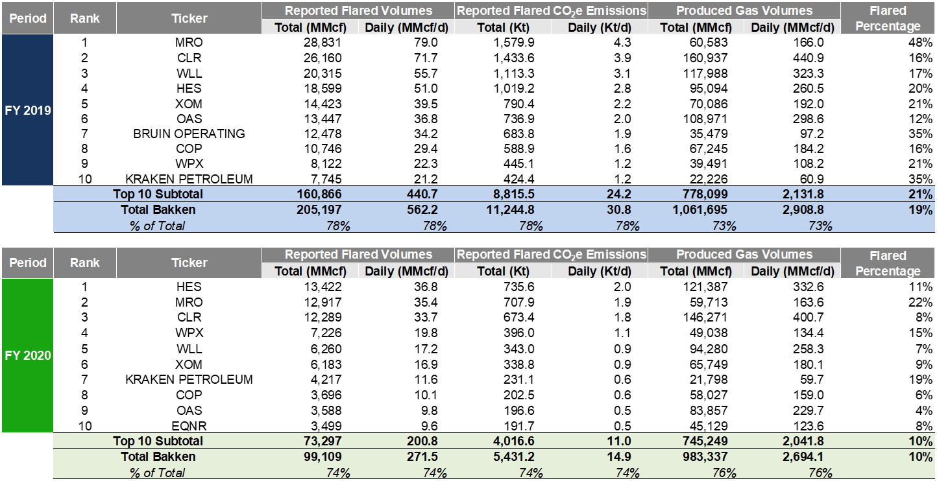This screenshot has height=481, width=937.
Task: Select Total Bakken flared volume 205,197
Action: click(x=321, y=209)
